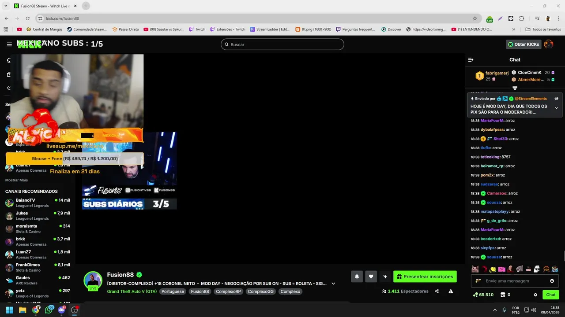Screen dimensions: 565x317
Task: Pick the sunglasses ghost emote
Action: pyautogui.click(x=537, y=269)
